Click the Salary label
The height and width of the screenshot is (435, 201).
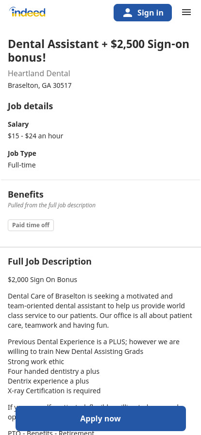point(18,124)
